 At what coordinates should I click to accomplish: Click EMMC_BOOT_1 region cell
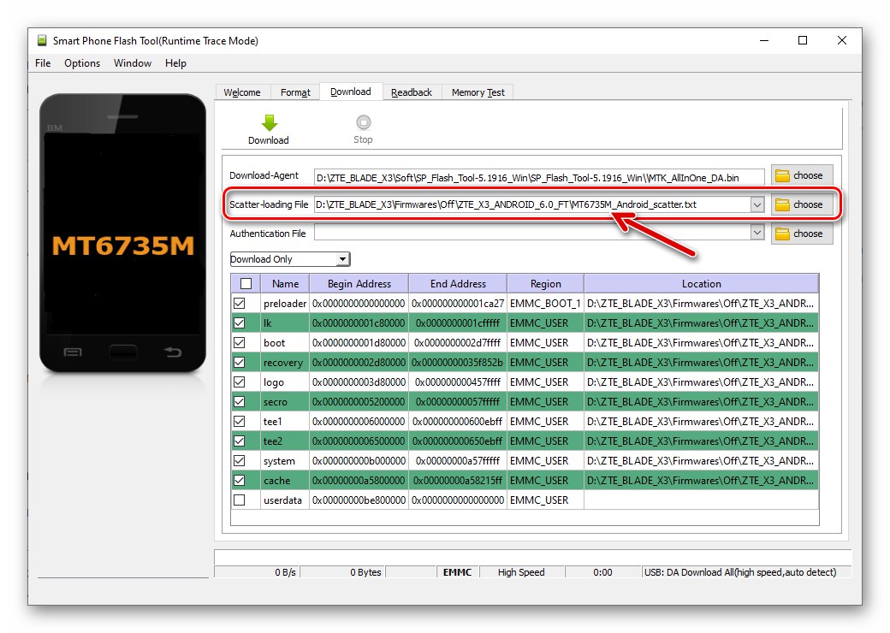click(545, 304)
